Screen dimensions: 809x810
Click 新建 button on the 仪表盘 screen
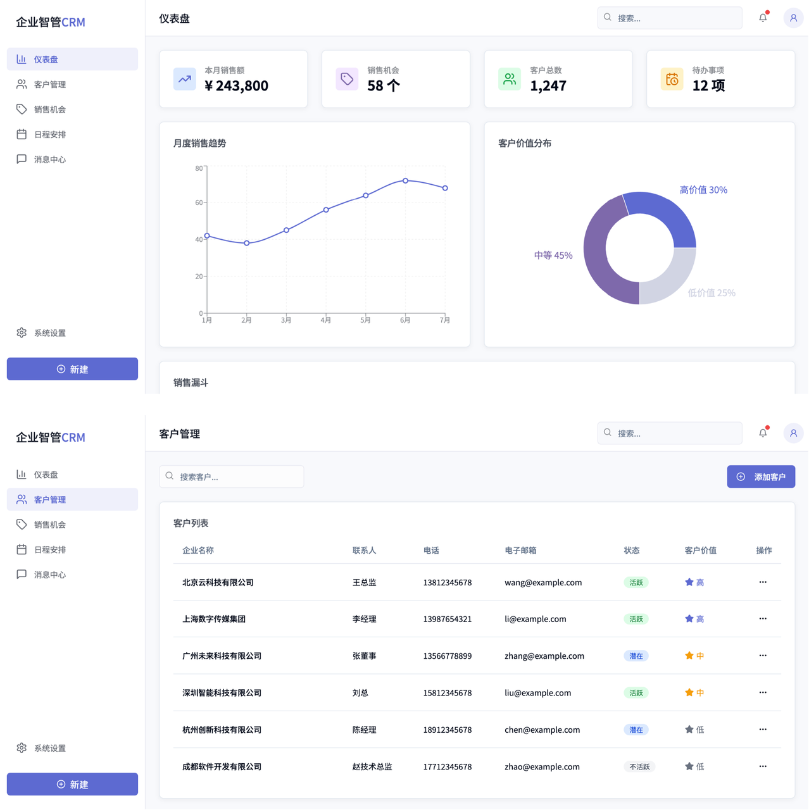(72, 369)
